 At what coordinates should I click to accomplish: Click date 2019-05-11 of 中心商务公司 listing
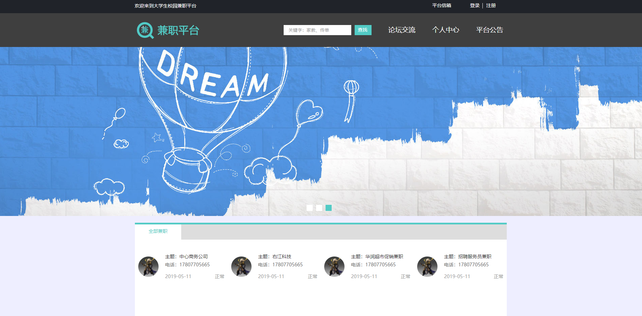[178, 276]
